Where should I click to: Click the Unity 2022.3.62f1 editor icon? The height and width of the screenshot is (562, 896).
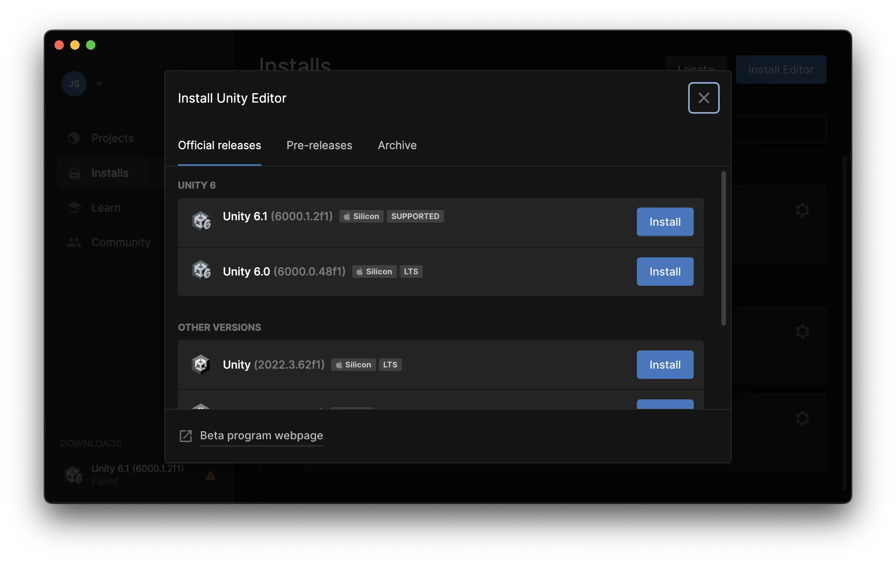pyautogui.click(x=201, y=364)
